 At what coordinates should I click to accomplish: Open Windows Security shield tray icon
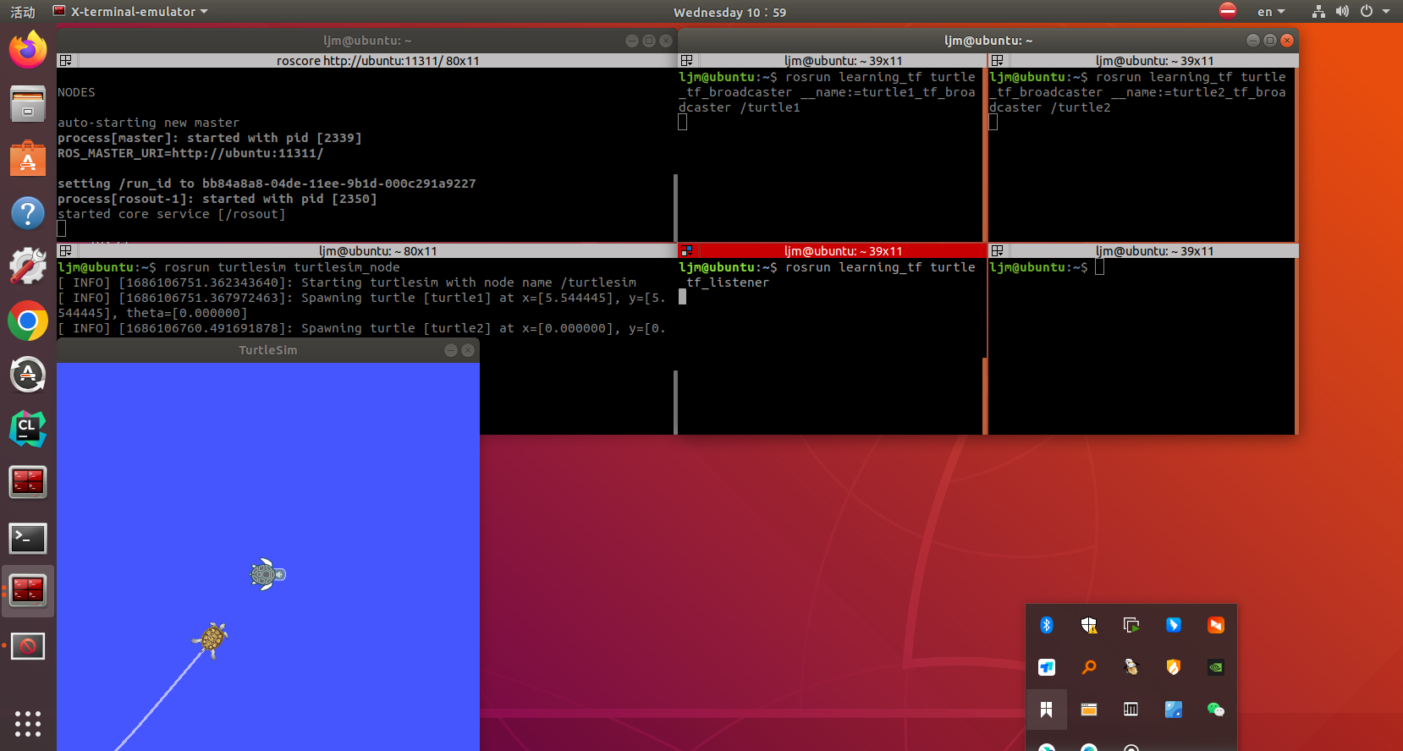1089,625
